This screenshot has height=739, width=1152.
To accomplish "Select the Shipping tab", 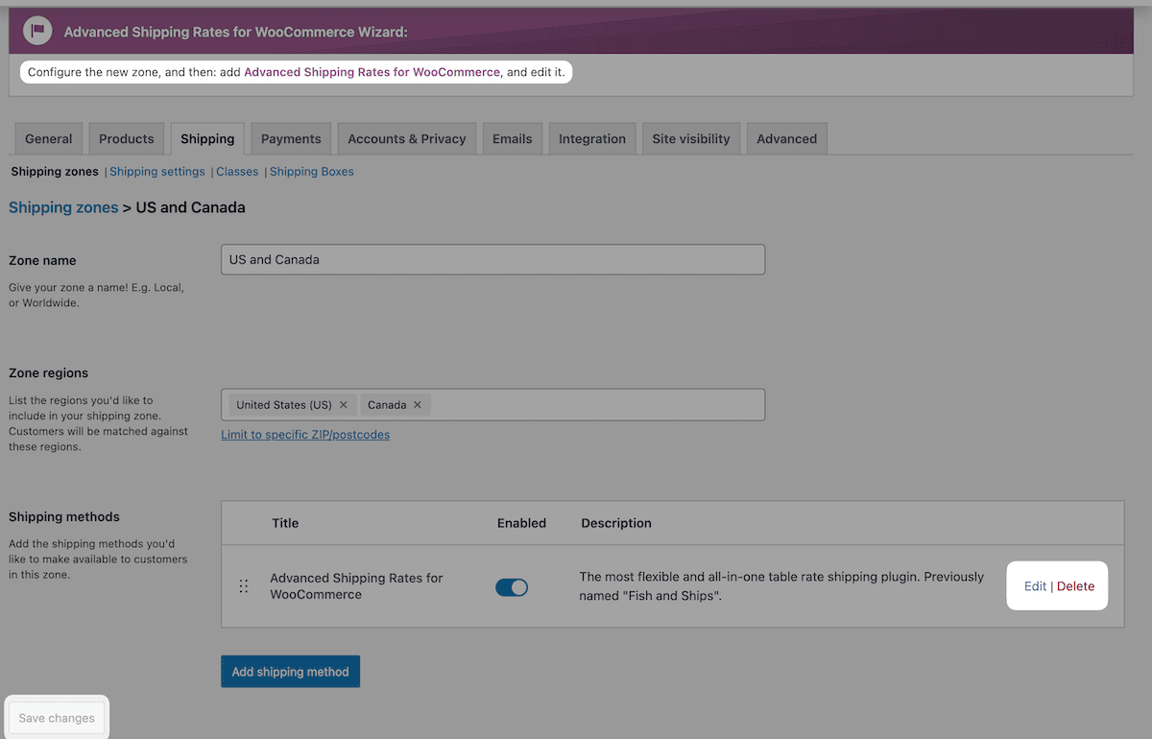I will point(207,138).
